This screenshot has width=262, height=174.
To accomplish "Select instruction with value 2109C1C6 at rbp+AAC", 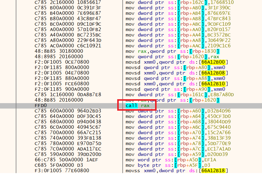I will point(178,46).
